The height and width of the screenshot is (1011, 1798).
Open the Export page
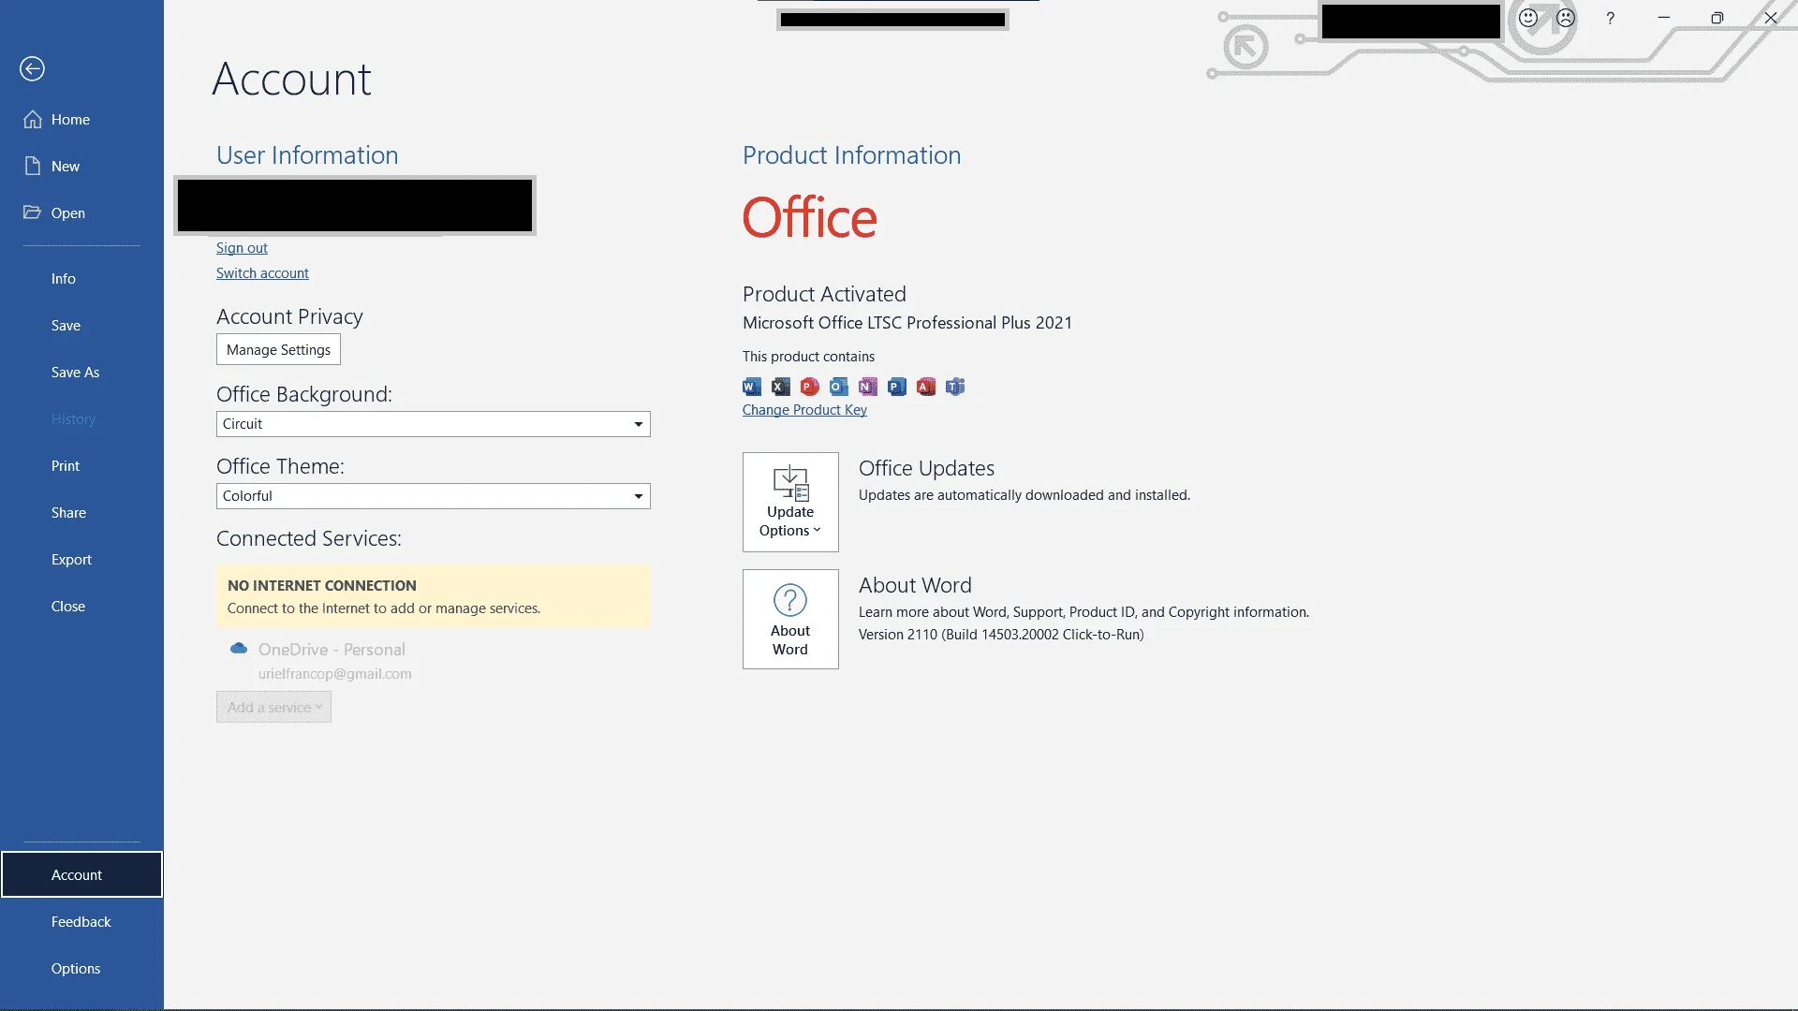[x=81, y=560]
